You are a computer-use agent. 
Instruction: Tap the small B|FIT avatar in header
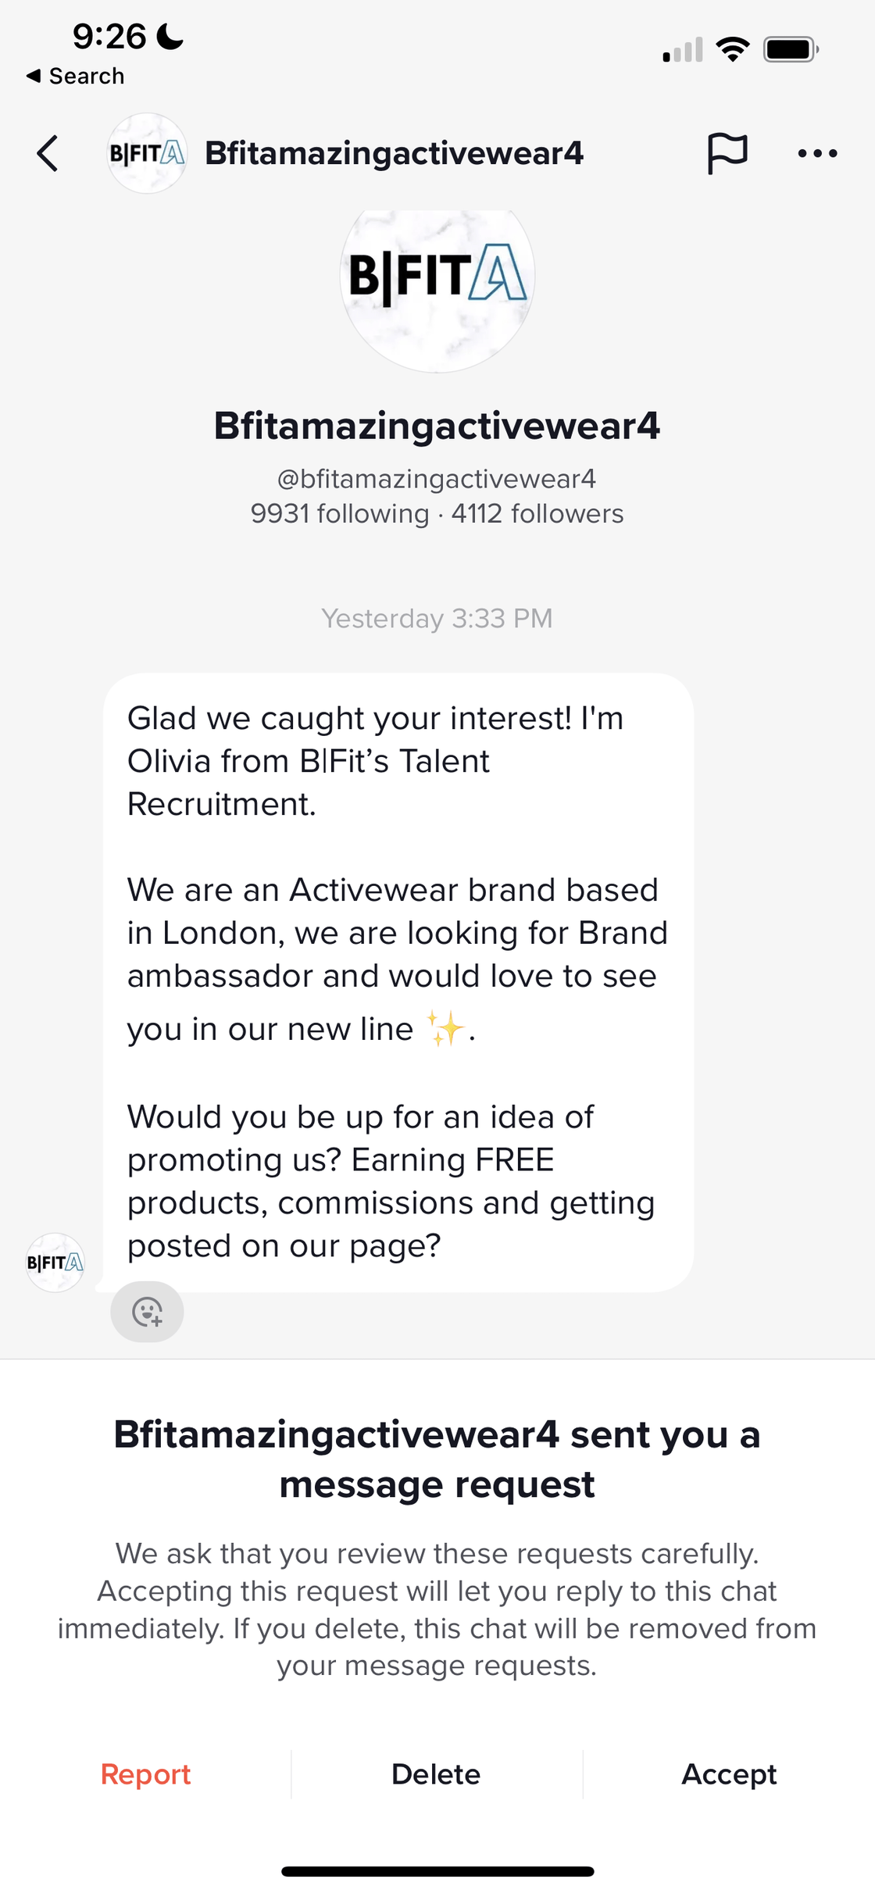pos(147,153)
